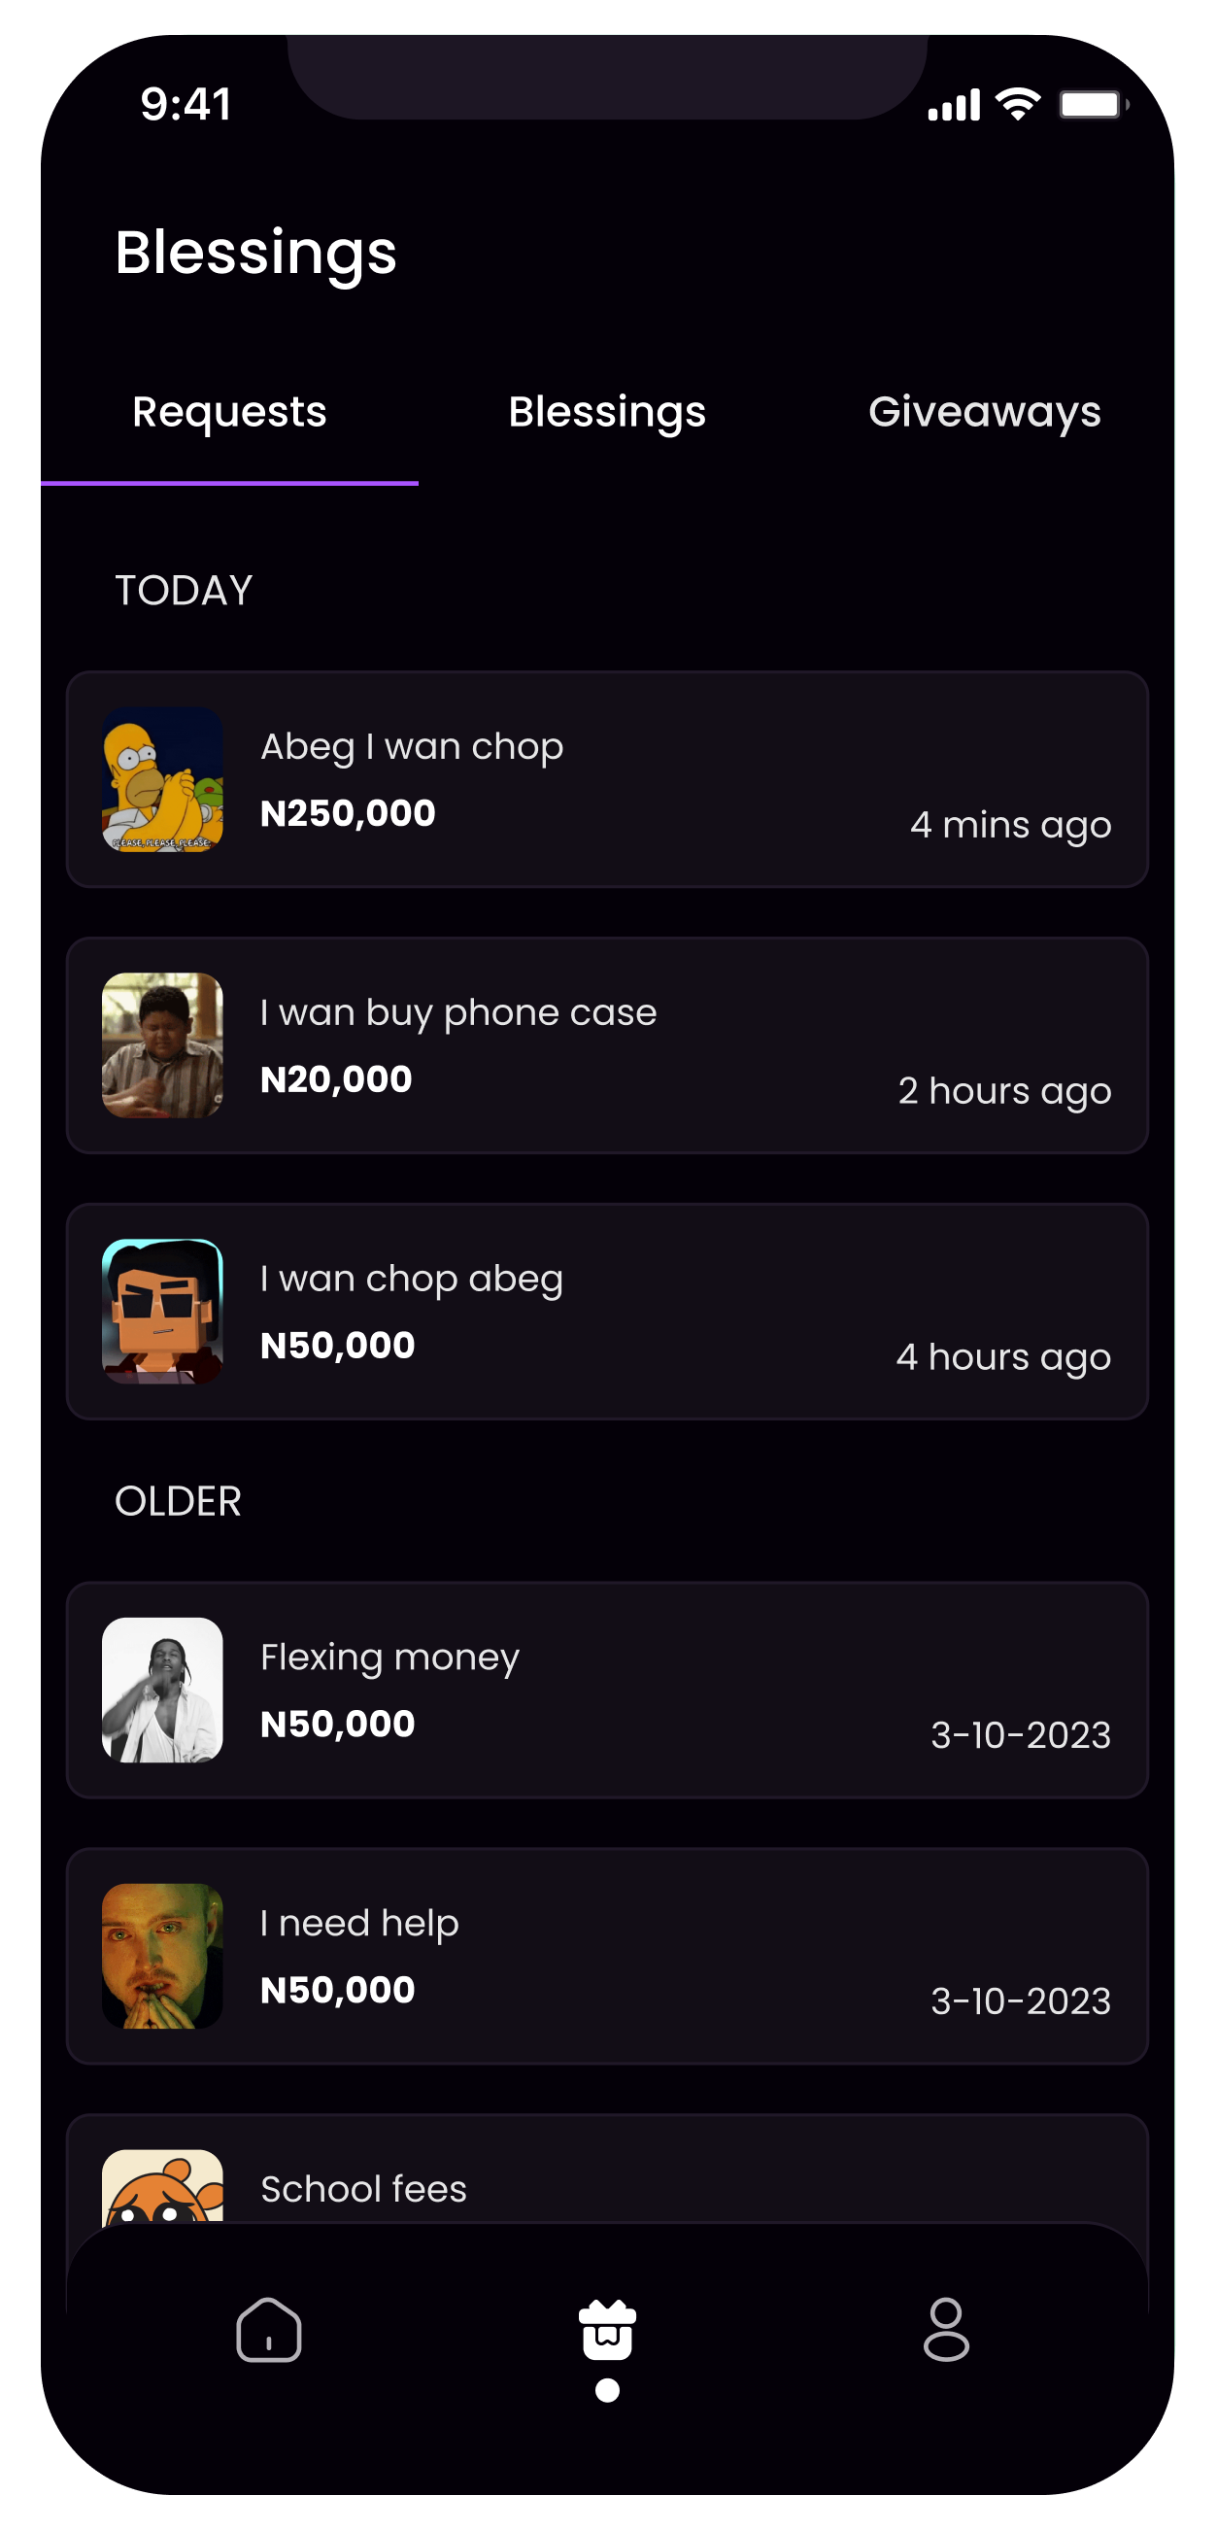1217x2530 pixels.
Task: Open the profile icon in bottom navigation
Action: (946, 2330)
